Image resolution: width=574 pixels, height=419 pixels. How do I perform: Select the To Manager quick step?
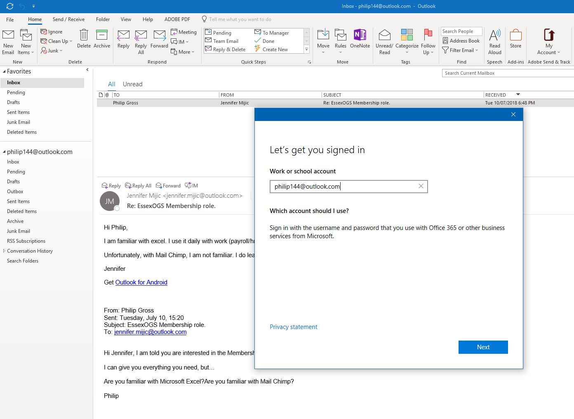(x=271, y=33)
